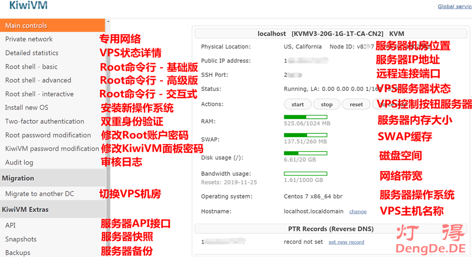This screenshot has height=257, width=472.
Task: Click '1.61/1000 GB' bandwidth value
Action: [x=303, y=180]
